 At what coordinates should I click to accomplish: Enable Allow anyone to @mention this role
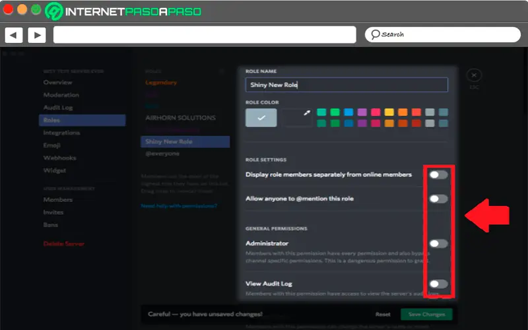pos(438,199)
